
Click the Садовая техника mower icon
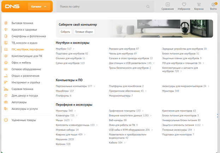click(x=6, y=89)
